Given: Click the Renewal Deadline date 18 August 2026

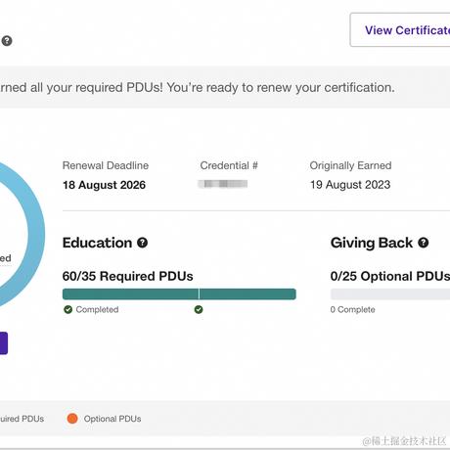Looking at the screenshot, I should click(104, 185).
